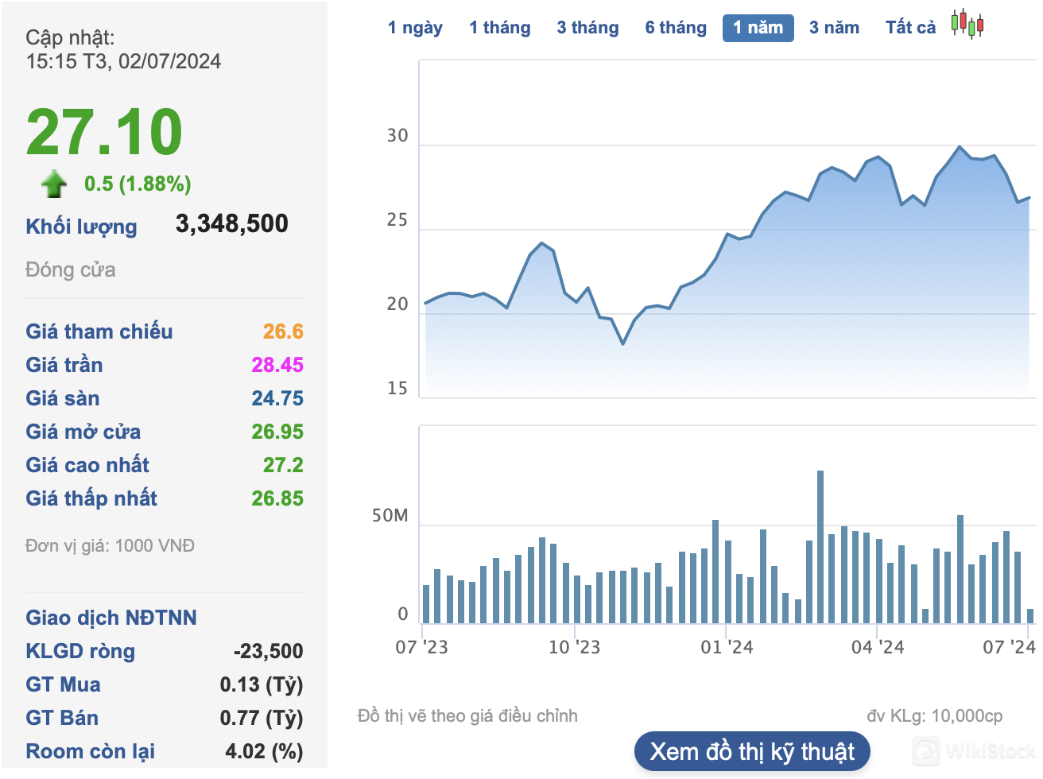Click the tallest volume bar
Image resolution: width=1043 pixels, height=779 pixels.
(820, 547)
